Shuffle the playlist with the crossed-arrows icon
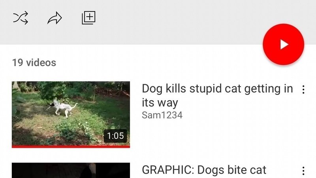The height and width of the screenshot is (178, 316). click(x=21, y=18)
